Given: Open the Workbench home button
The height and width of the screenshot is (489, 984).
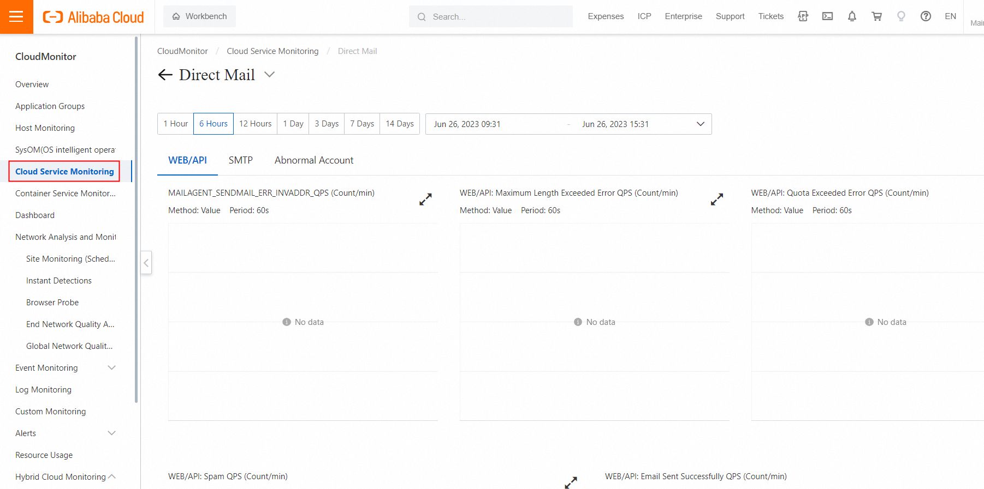Looking at the screenshot, I should coord(199,16).
